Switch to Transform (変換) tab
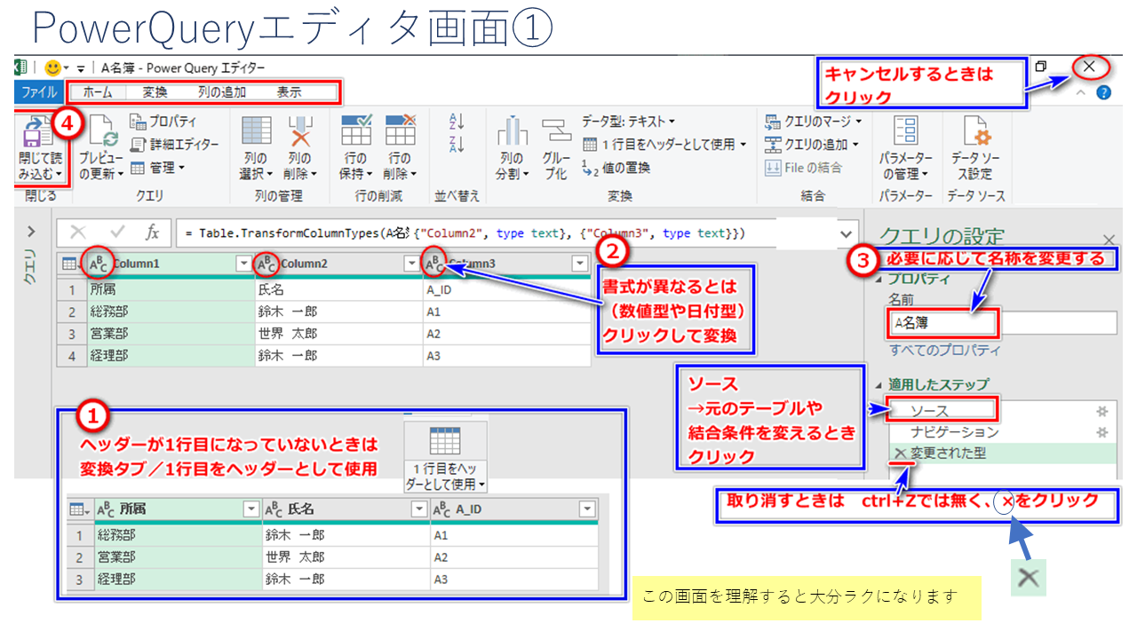 coord(155,91)
